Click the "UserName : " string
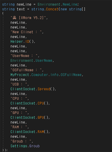 tap(24, 56)
